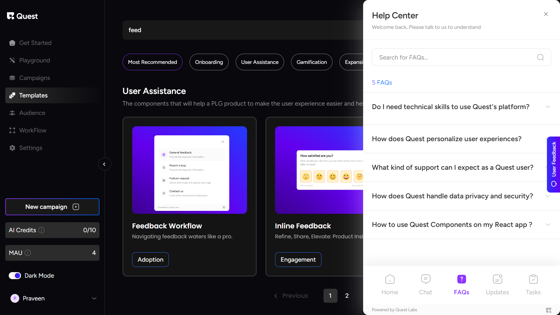Click the New campaign button

[52, 207]
